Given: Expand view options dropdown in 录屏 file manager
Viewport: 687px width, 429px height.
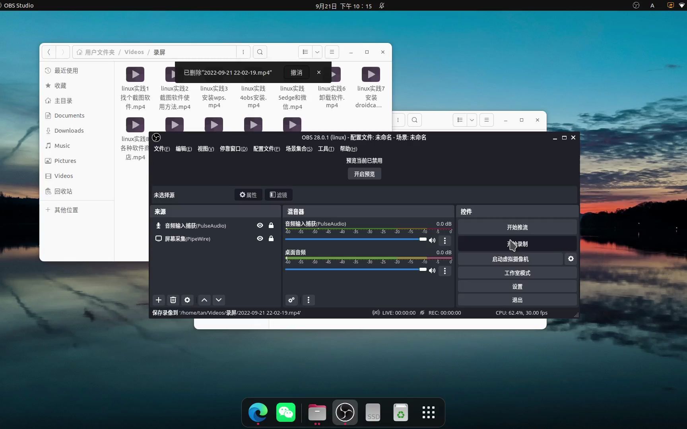Looking at the screenshot, I should pos(317,52).
